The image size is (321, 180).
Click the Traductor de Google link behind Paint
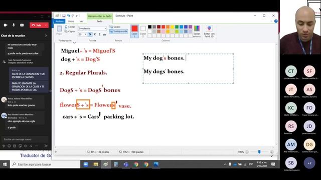tap(36, 155)
